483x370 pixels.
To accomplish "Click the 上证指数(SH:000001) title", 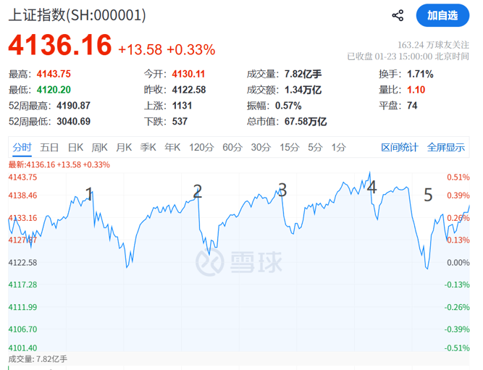I will pos(77,14).
